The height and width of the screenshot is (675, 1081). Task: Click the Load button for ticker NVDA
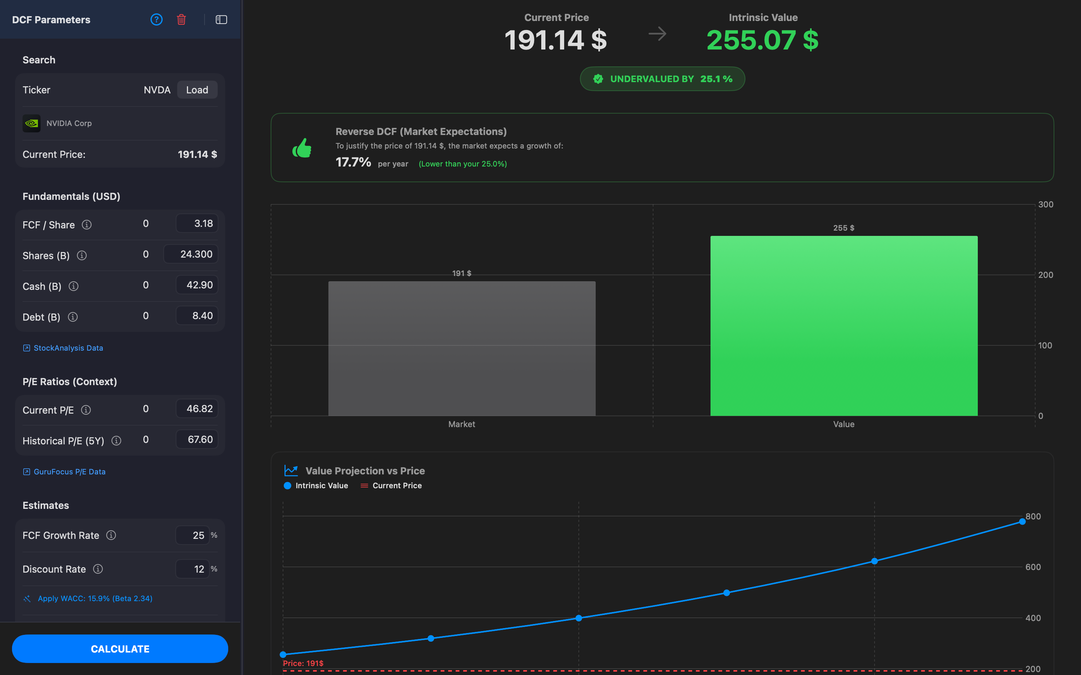(197, 89)
